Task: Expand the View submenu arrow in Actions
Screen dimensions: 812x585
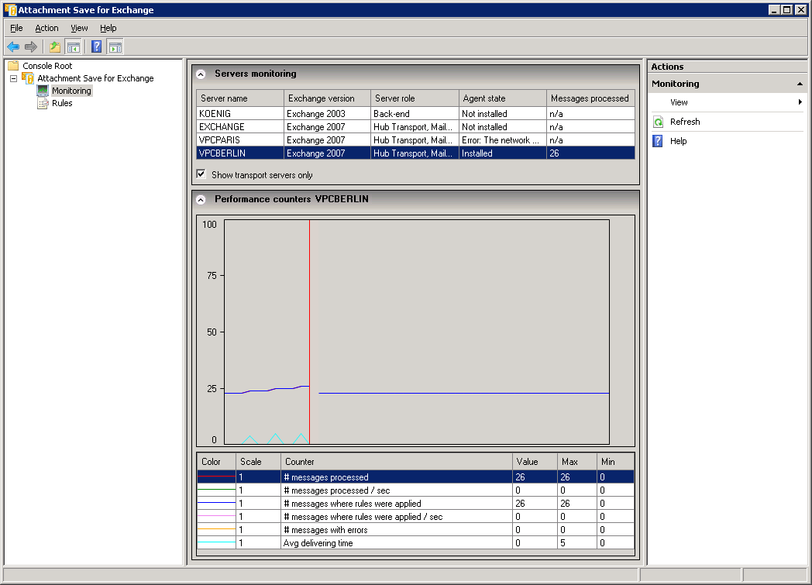Action: (x=800, y=102)
